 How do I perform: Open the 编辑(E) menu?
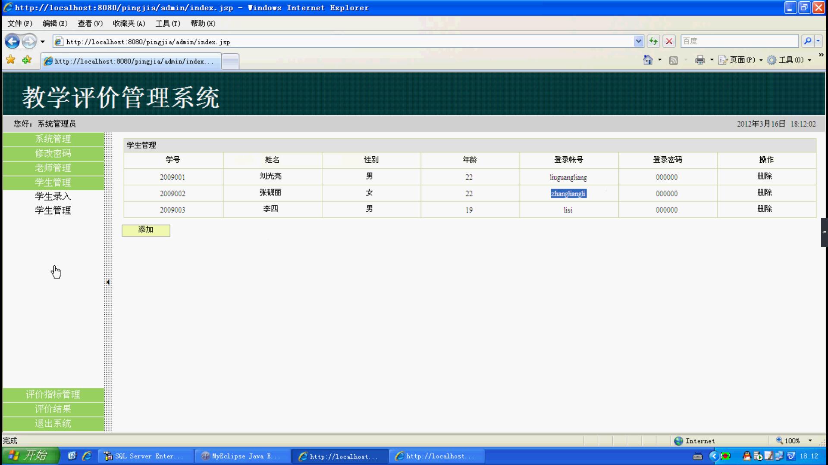pos(55,23)
